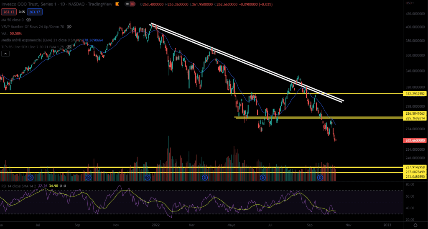This screenshot has height=229, width=428.
Task: Toggle the red wavy line pill indicator
Action: (133, 4)
